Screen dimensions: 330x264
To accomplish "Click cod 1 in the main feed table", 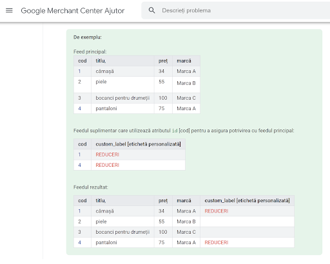I will 79,71.
